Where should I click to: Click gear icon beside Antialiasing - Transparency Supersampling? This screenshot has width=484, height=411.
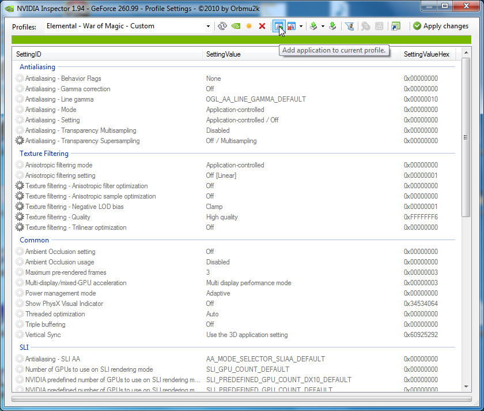[x=20, y=141]
